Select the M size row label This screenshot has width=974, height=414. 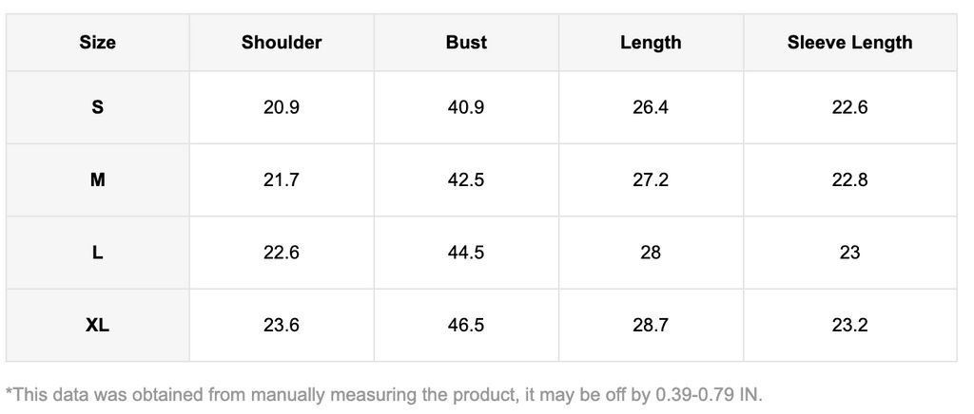click(x=97, y=179)
